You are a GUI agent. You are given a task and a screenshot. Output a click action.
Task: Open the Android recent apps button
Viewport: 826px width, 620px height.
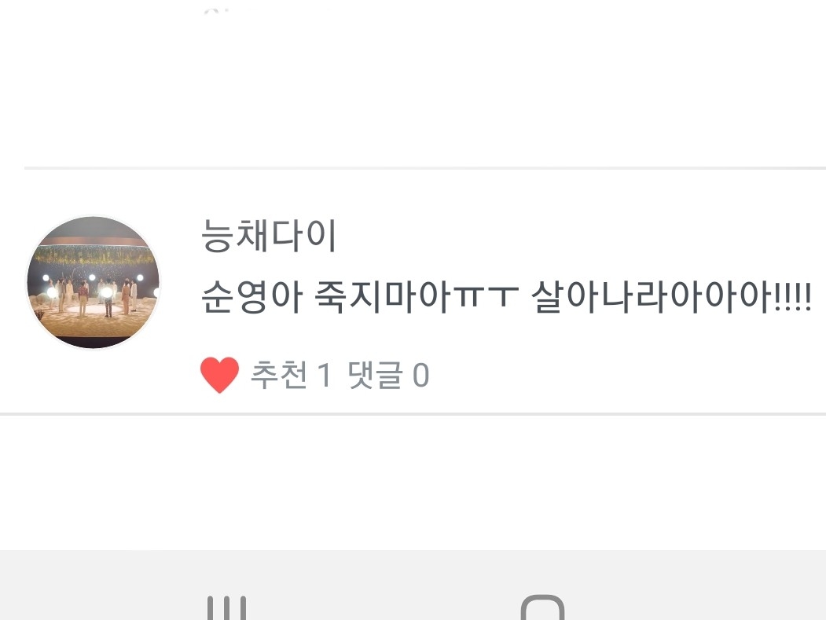pyautogui.click(x=226, y=608)
